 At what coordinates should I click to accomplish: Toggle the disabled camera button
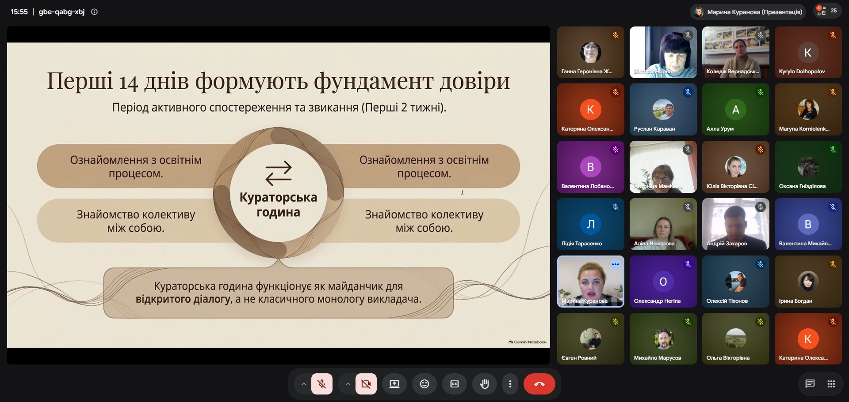[366, 384]
